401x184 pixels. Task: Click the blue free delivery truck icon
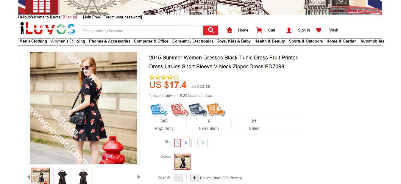[159, 110]
